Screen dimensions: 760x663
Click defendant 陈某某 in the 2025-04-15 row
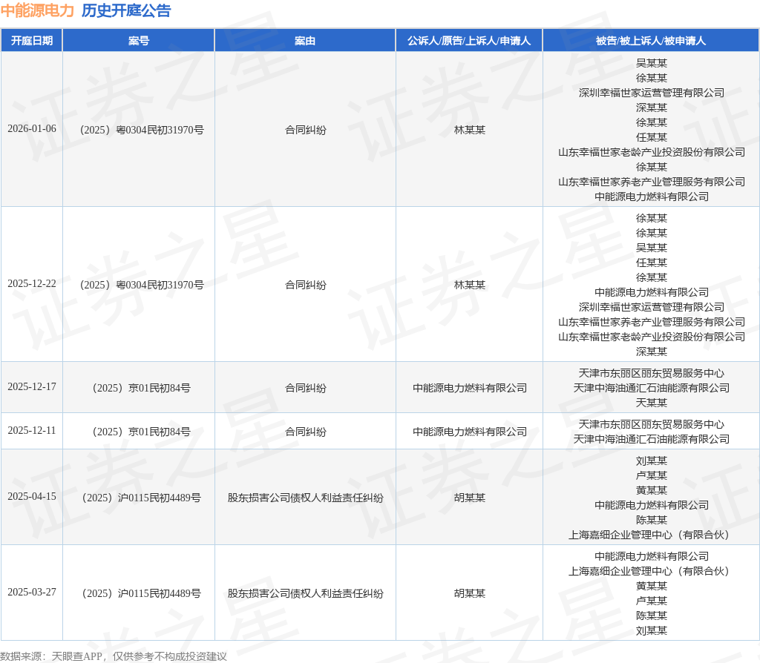pos(652,520)
